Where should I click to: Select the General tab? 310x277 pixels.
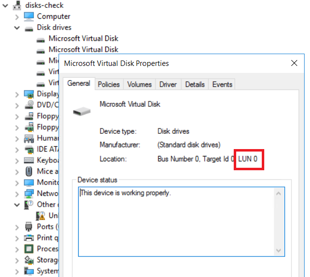tap(79, 84)
